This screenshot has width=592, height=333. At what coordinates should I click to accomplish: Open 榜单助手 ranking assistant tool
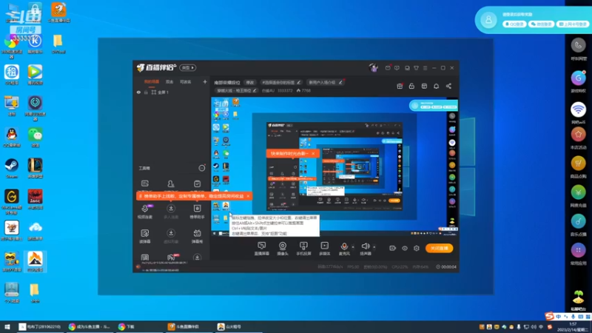(197, 211)
